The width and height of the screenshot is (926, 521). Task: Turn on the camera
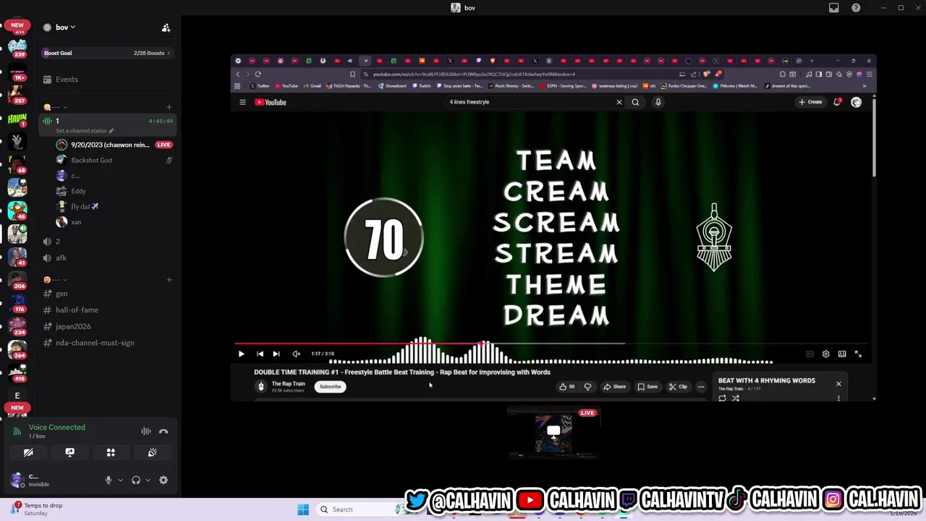[x=28, y=452]
